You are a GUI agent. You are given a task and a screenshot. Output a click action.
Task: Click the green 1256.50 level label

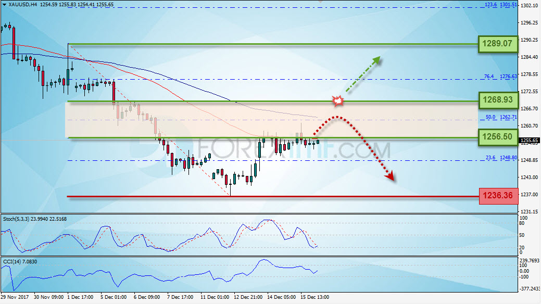click(498, 137)
